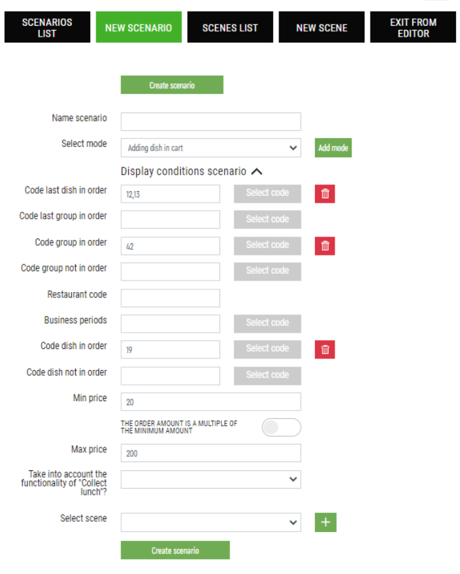Open the Select scene dropdown

pyautogui.click(x=211, y=522)
